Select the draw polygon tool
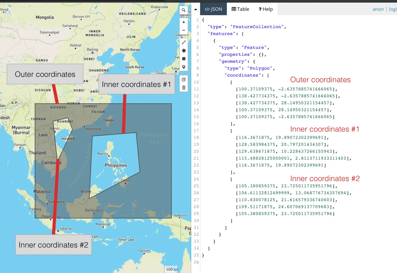 (184, 50)
